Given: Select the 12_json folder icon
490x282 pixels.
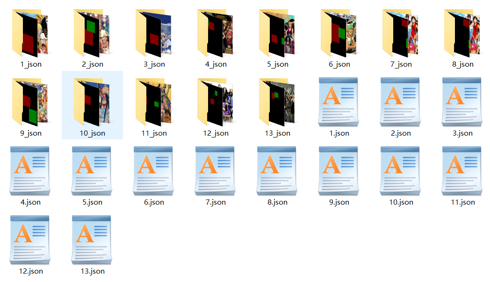Looking at the screenshot, I should [216, 102].
